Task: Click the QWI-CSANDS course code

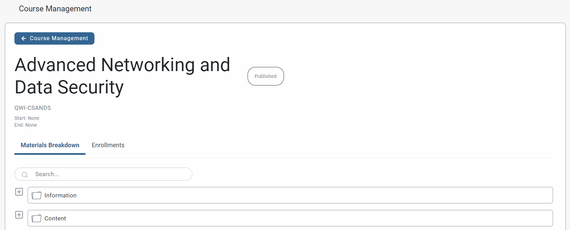Action: click(x=33, y=108)
